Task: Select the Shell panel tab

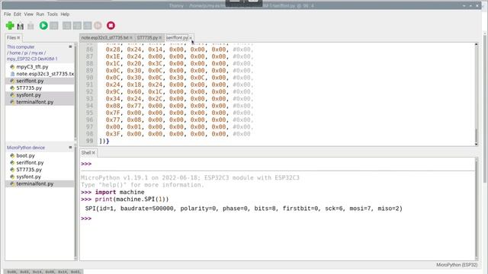Action: tap(86, 152)
